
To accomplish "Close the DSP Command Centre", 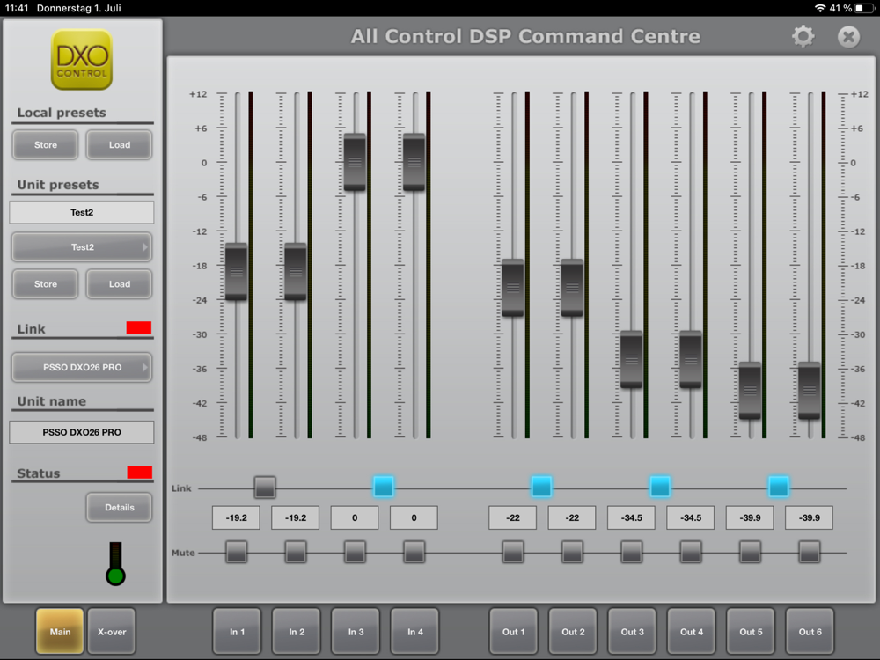I will (848, 37).
